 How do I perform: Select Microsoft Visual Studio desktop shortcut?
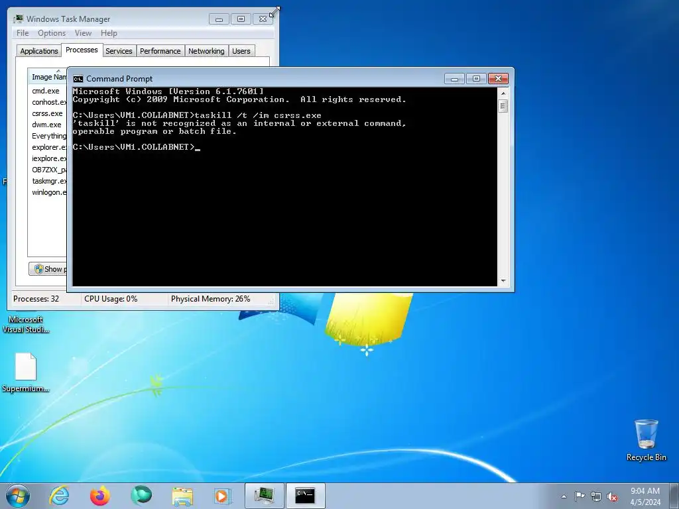[26, 324]
